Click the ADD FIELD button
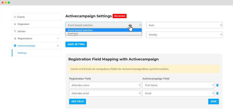 [77, 101]
